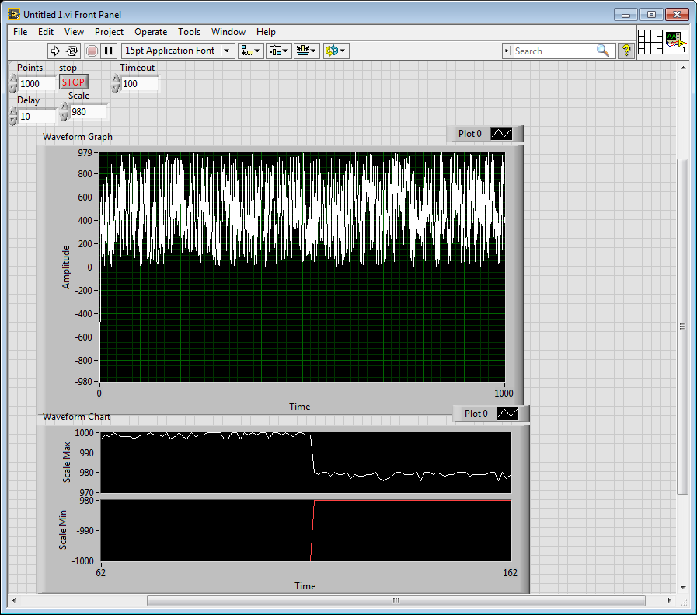The width and height of the screenshot is (697, 615).
Task: Click Plot 0 label of Waveform Chart
Action: click(476, 414)
